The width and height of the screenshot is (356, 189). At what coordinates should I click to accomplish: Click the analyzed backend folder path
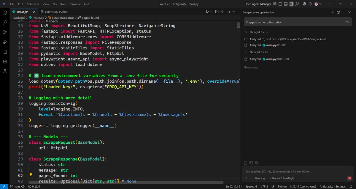[x=294, y=39]
